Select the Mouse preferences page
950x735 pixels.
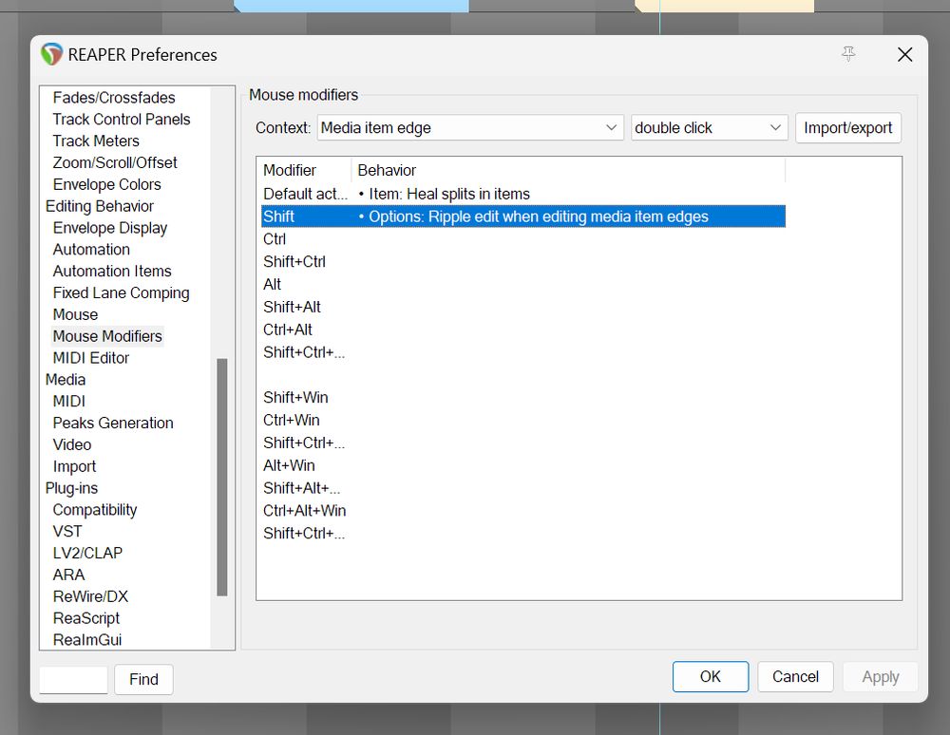pyautogui.click(x=75, y=315)
